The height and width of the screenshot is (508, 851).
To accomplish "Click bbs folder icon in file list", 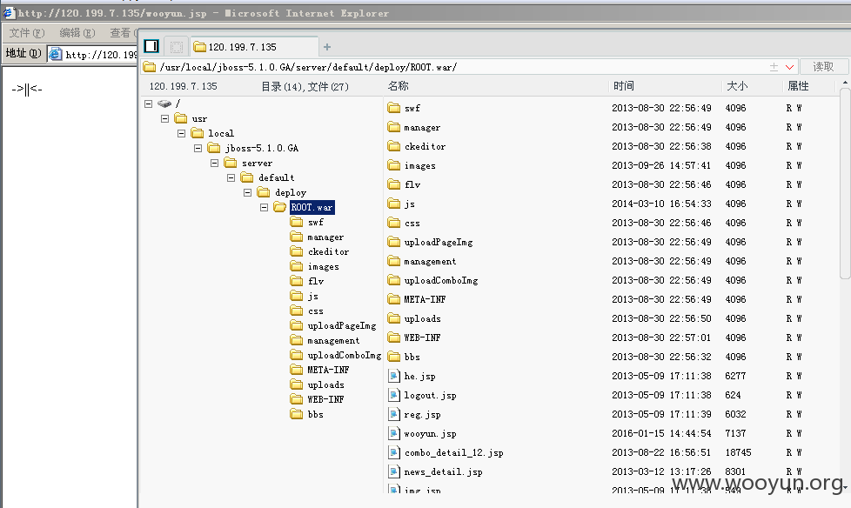I will point(394,357).
